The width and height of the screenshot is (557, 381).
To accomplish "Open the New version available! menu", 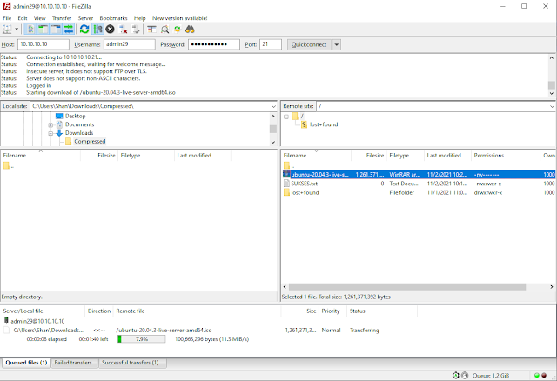I will coord(180,18).
